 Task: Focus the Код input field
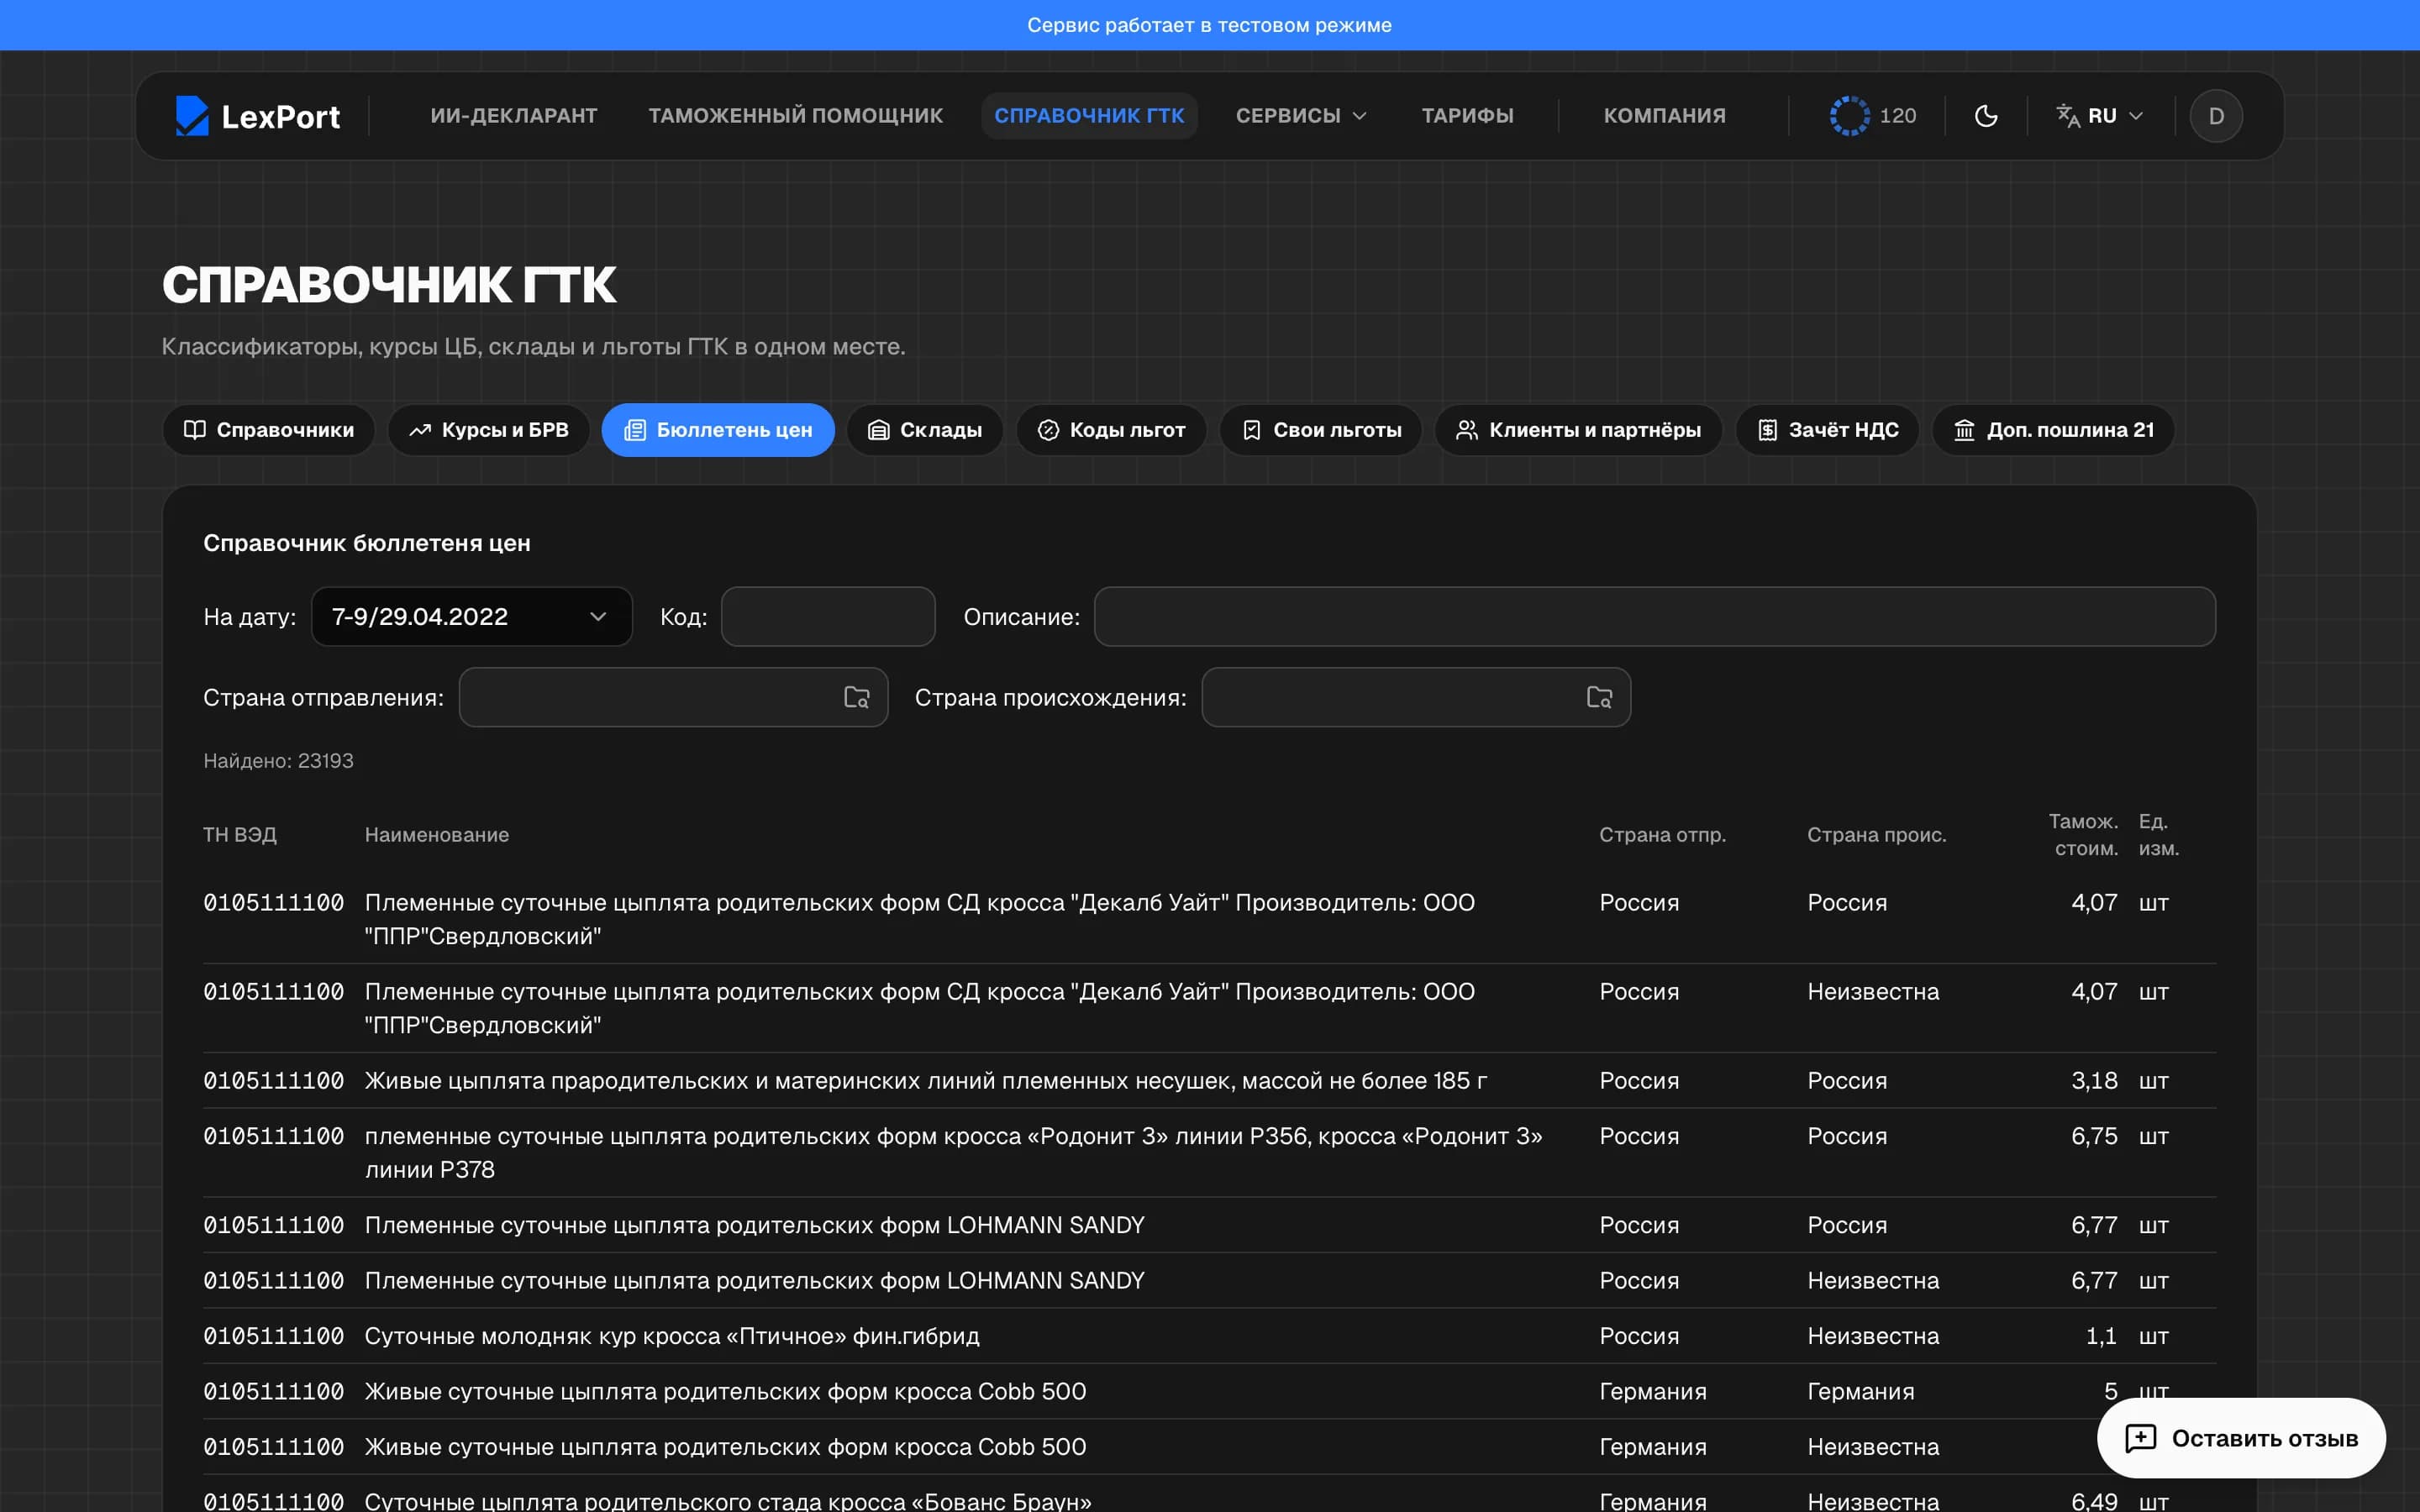tap(828, 616)
